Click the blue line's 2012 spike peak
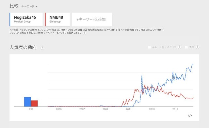209x128 pixels. (x=142, y=75)
